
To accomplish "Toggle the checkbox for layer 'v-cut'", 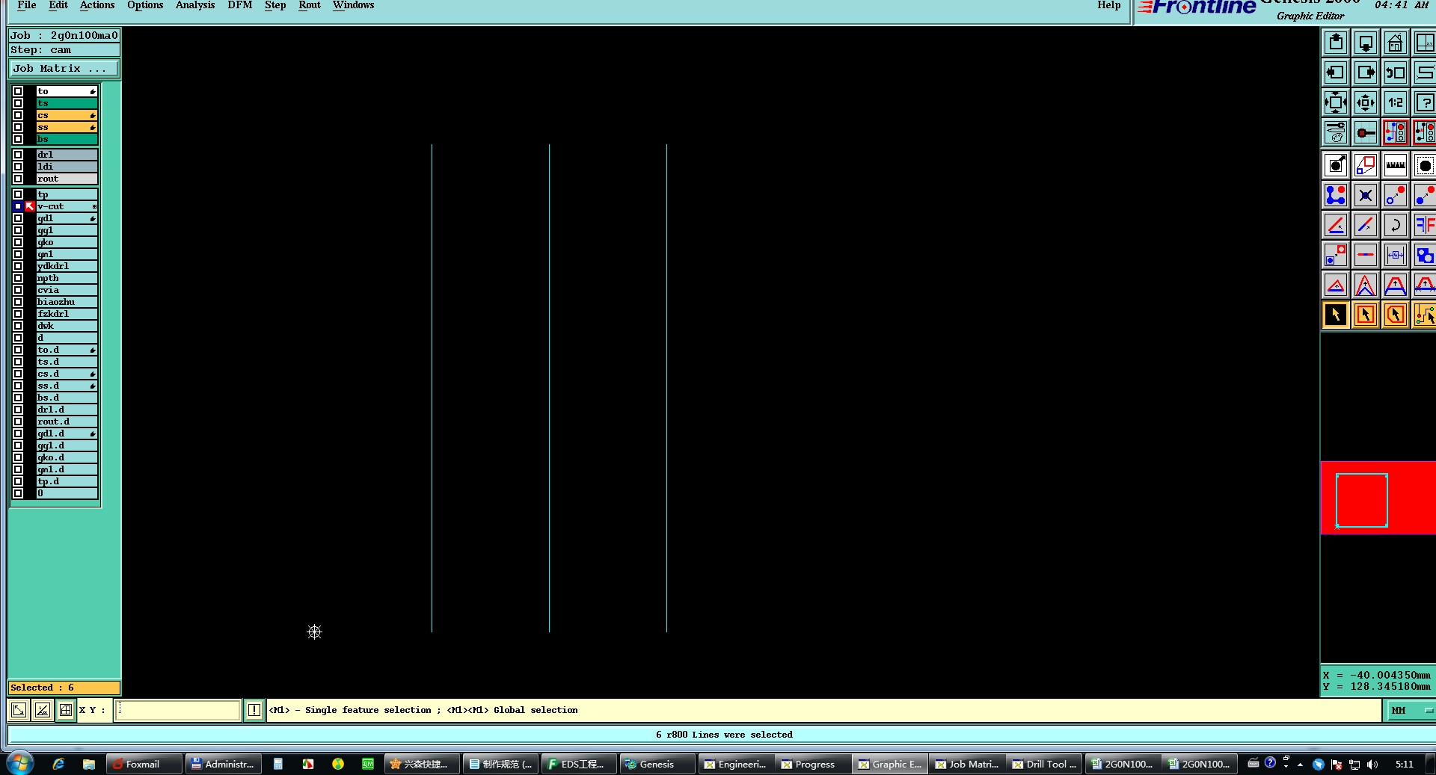I will point(18,206).
